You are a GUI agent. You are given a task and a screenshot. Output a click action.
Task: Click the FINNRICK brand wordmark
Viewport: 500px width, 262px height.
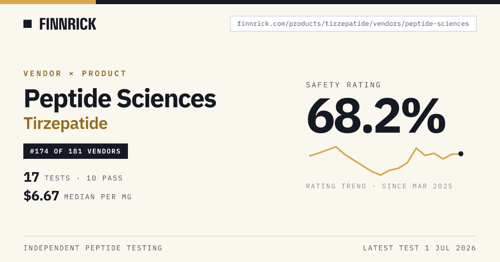68,24
